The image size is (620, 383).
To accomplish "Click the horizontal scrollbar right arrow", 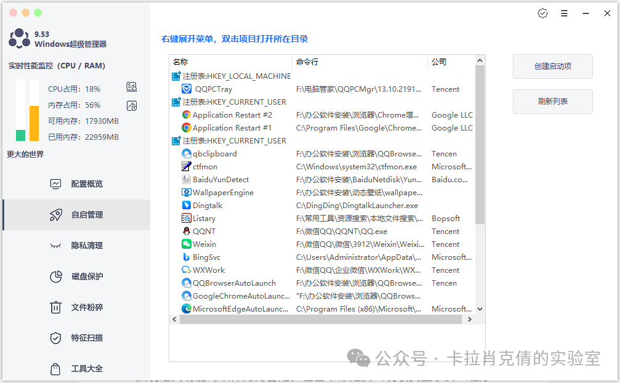I will [470, 320].
